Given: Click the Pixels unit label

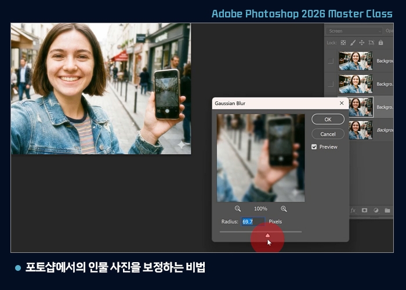Looking at the screenshot, I should (275, 222).
